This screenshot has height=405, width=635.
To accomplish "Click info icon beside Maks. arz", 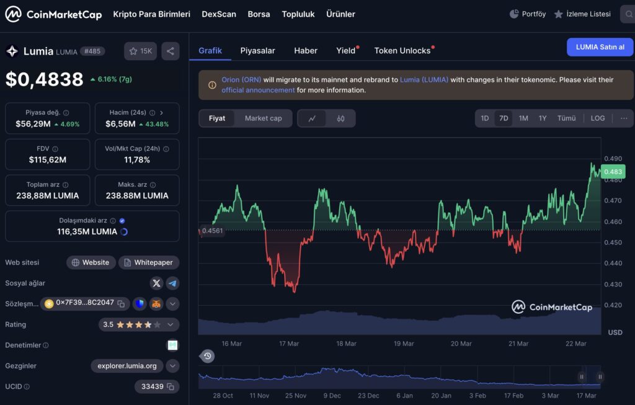I will [153, 185].
